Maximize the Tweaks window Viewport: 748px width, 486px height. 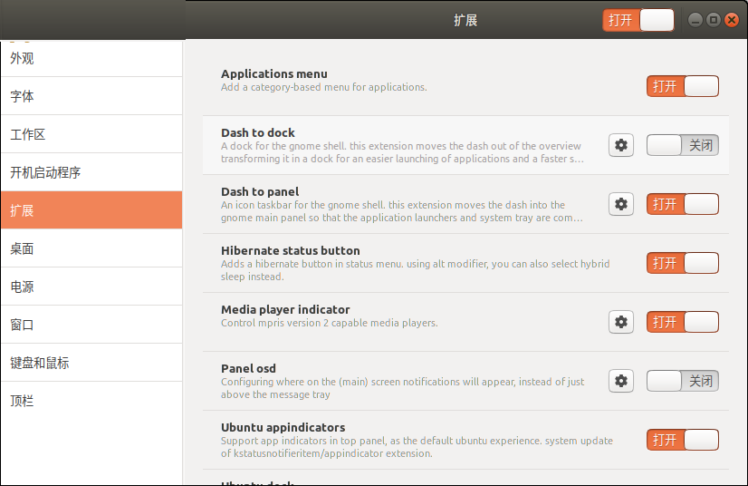[714, 20]
